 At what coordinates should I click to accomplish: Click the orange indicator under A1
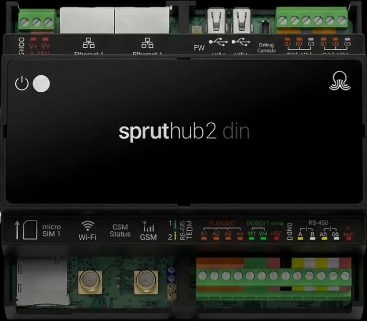pos(204,238)
